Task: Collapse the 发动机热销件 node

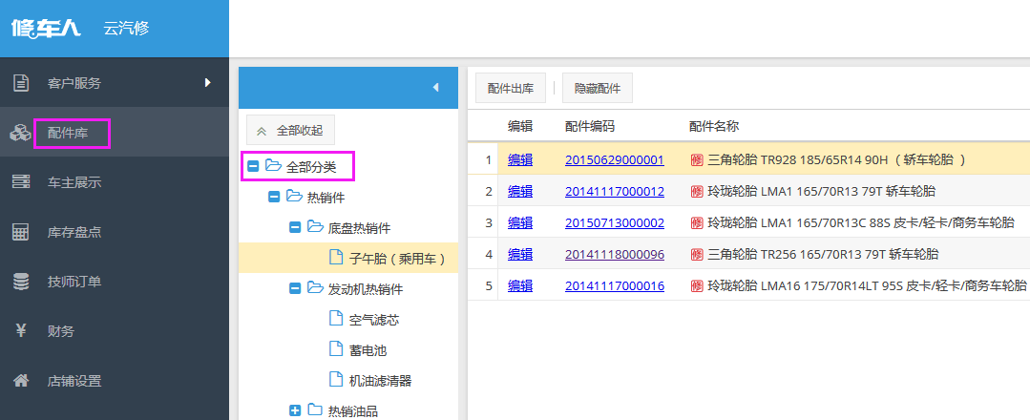Action: point(295,288)
